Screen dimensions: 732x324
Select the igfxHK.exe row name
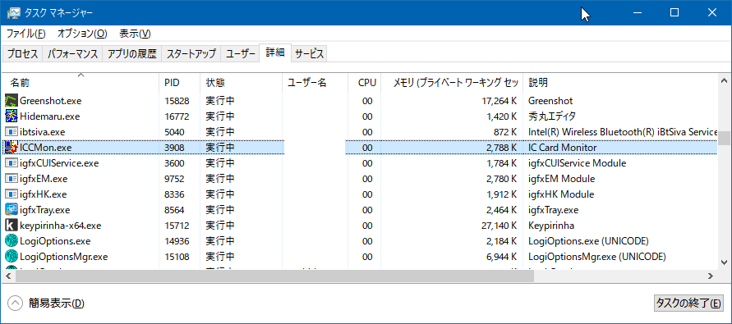43,194
